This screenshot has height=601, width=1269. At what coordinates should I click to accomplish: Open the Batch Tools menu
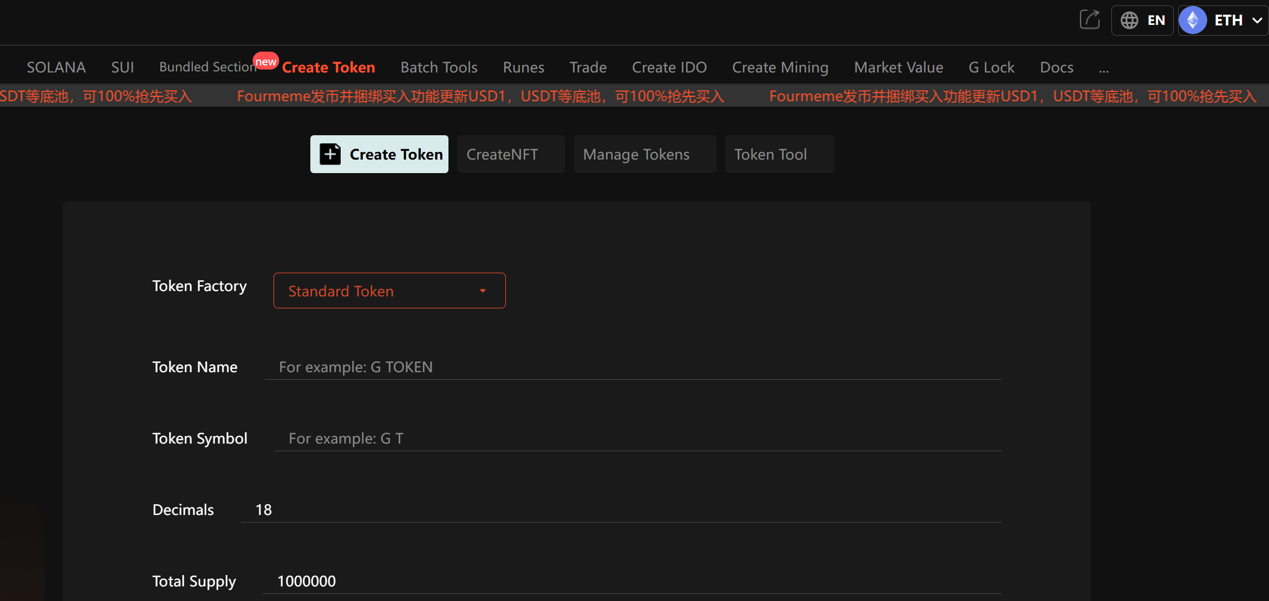tap(439, 68)
